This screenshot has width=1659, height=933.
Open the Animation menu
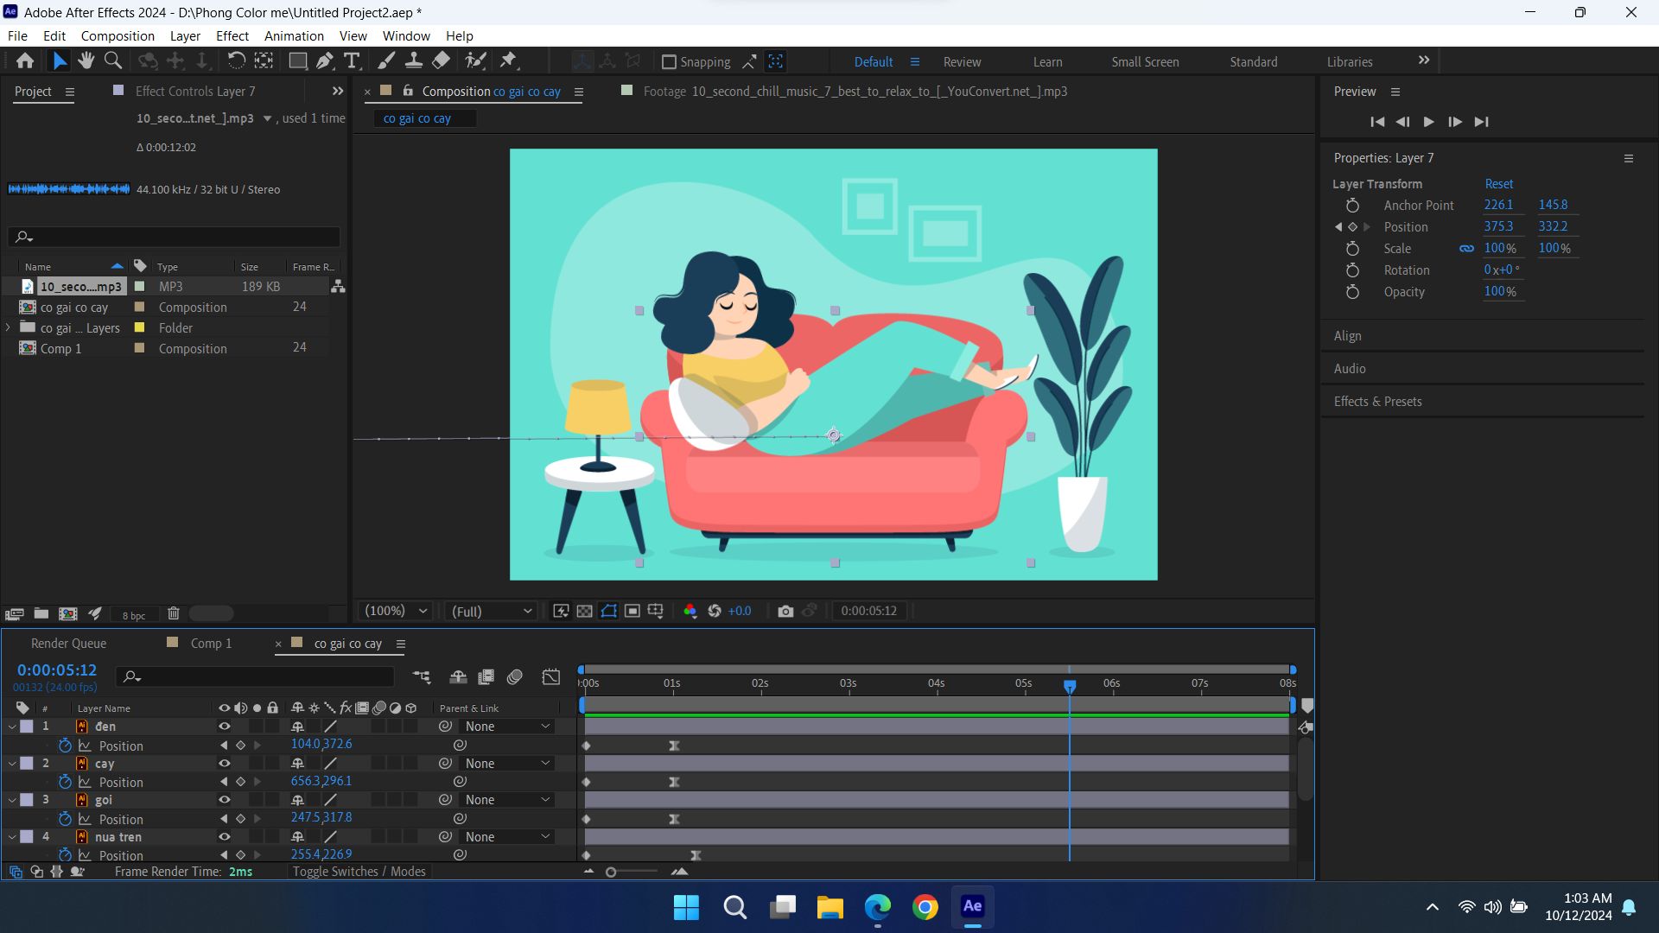(x=294, y=35)
